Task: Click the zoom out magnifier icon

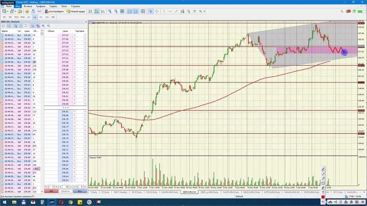Action: click(116, 11)
